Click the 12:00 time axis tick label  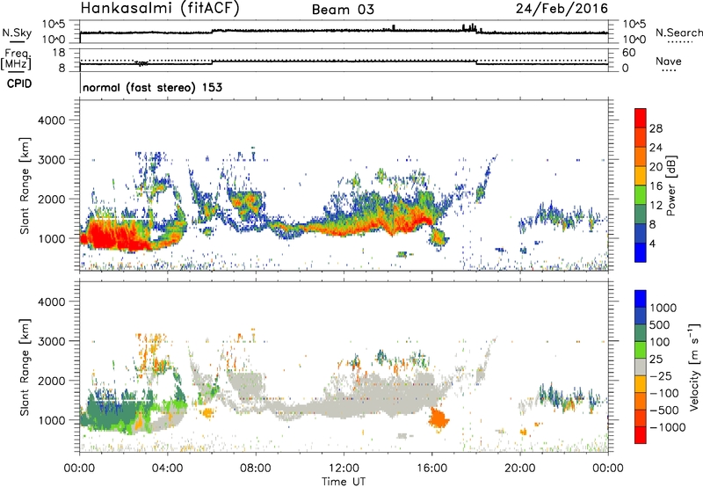tap(344, 469)
